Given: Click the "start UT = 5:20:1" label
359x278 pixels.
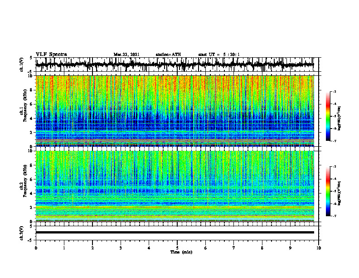Looking at the screenshot, I should click(x=219, y=55).
